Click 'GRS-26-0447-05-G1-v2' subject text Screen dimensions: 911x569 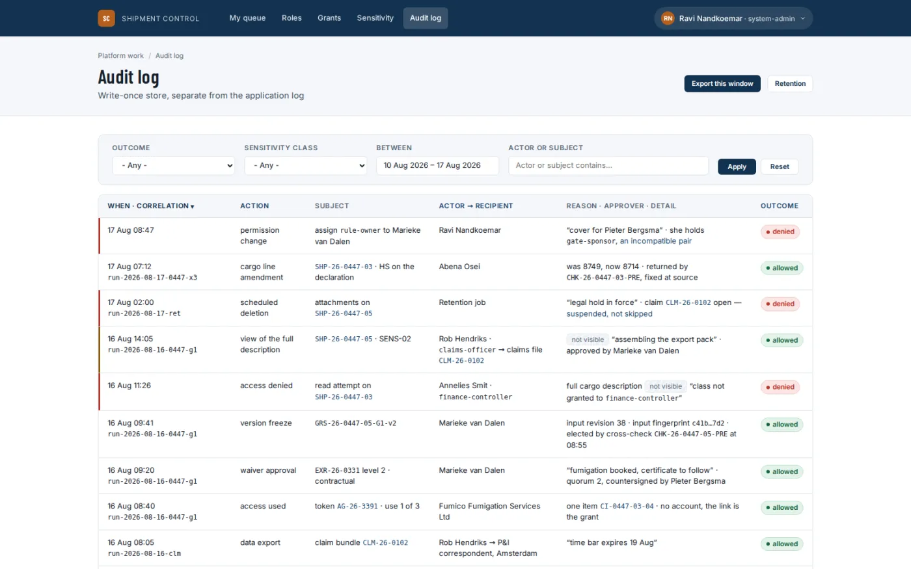click(x=355, y=423)
